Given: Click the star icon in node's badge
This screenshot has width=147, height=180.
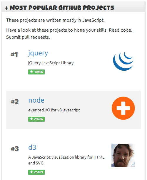Looking at the screenshot, I should click(31, 119).
